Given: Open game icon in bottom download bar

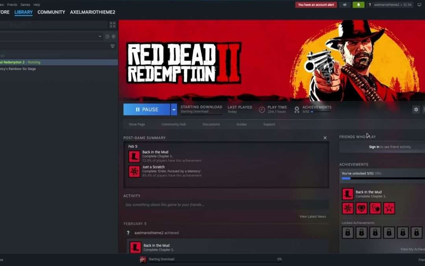Looking at the screenshot, I should [143, 259].
